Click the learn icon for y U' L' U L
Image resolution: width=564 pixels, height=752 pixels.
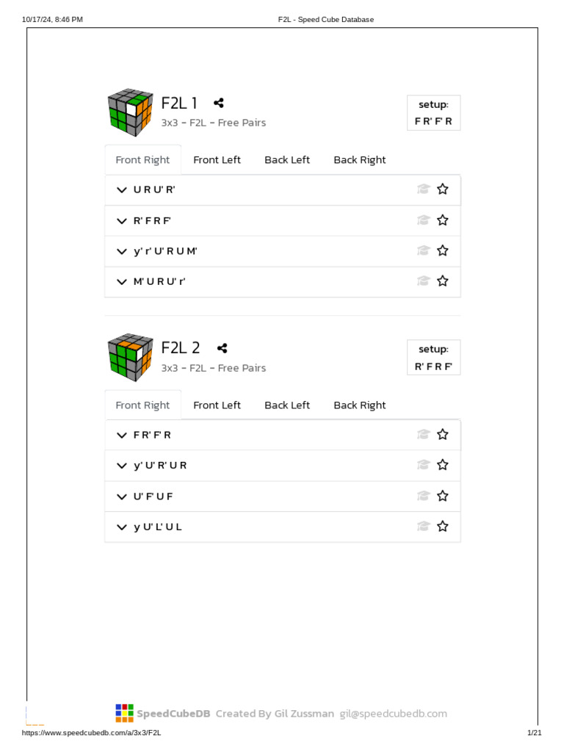[x=423, y=527]
